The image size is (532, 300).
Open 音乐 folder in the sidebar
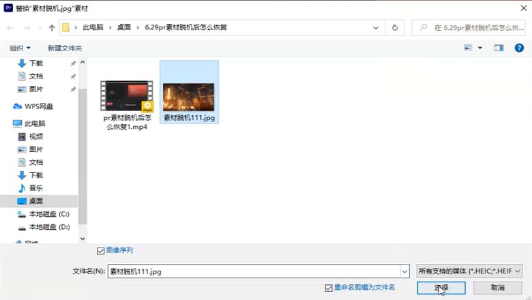tap(35, 188)
